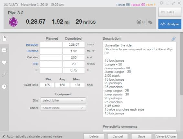
Task: Click the planned Distance field
Action: [x=51, y=51]
